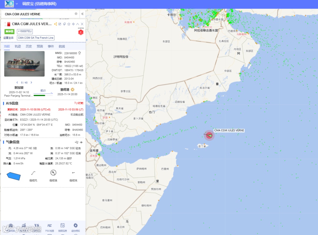Click the 亚丁省 island label on map

coord(202,146)
